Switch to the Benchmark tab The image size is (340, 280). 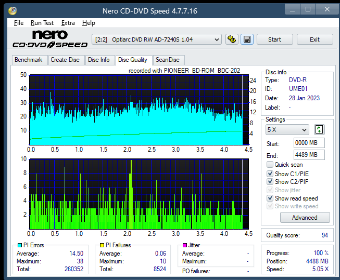[x=29, y=60]
